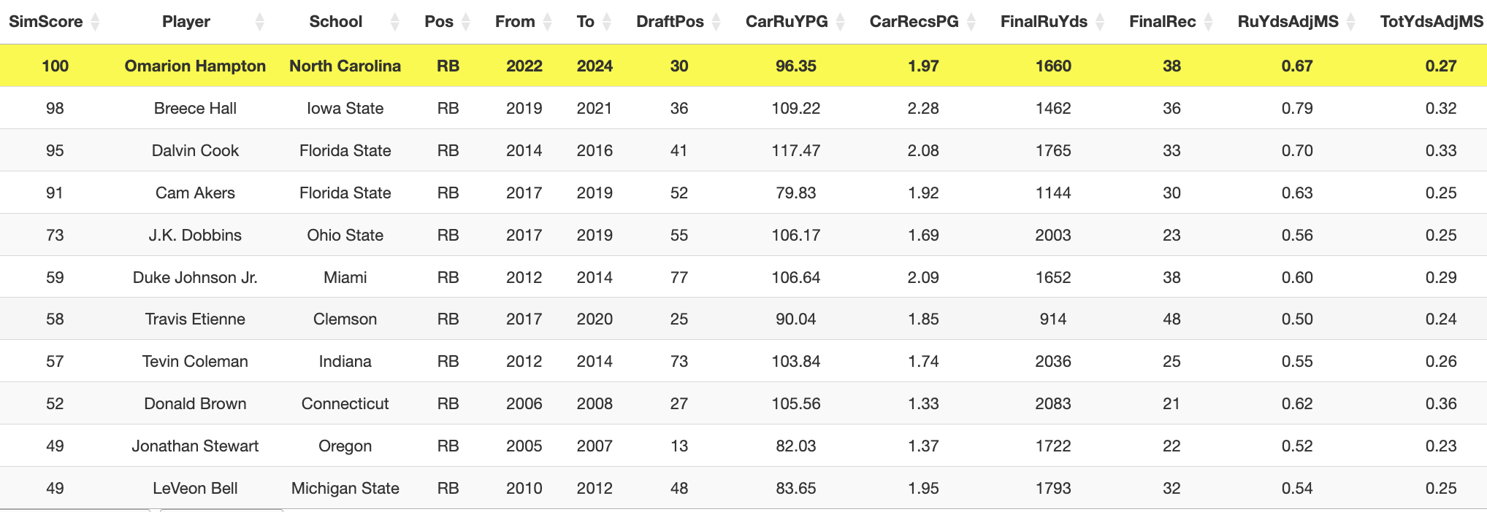The image size is (1487, 512).
Task: Click the Travis Etienne name cell
Action: 195,319
